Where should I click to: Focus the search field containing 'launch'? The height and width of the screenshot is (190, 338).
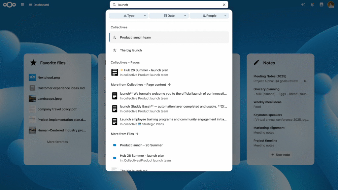[169, 5]
